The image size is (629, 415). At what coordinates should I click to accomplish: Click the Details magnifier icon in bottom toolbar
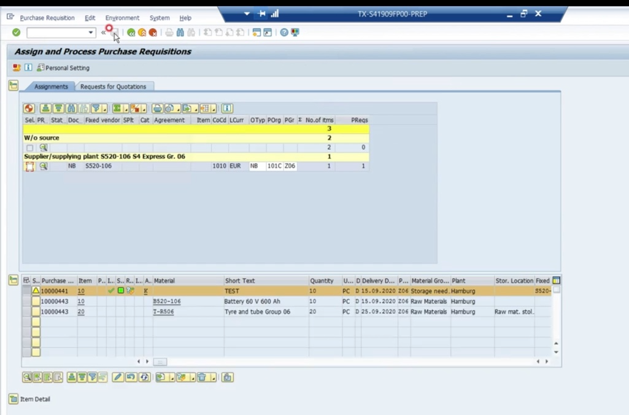tap(27, 378)
